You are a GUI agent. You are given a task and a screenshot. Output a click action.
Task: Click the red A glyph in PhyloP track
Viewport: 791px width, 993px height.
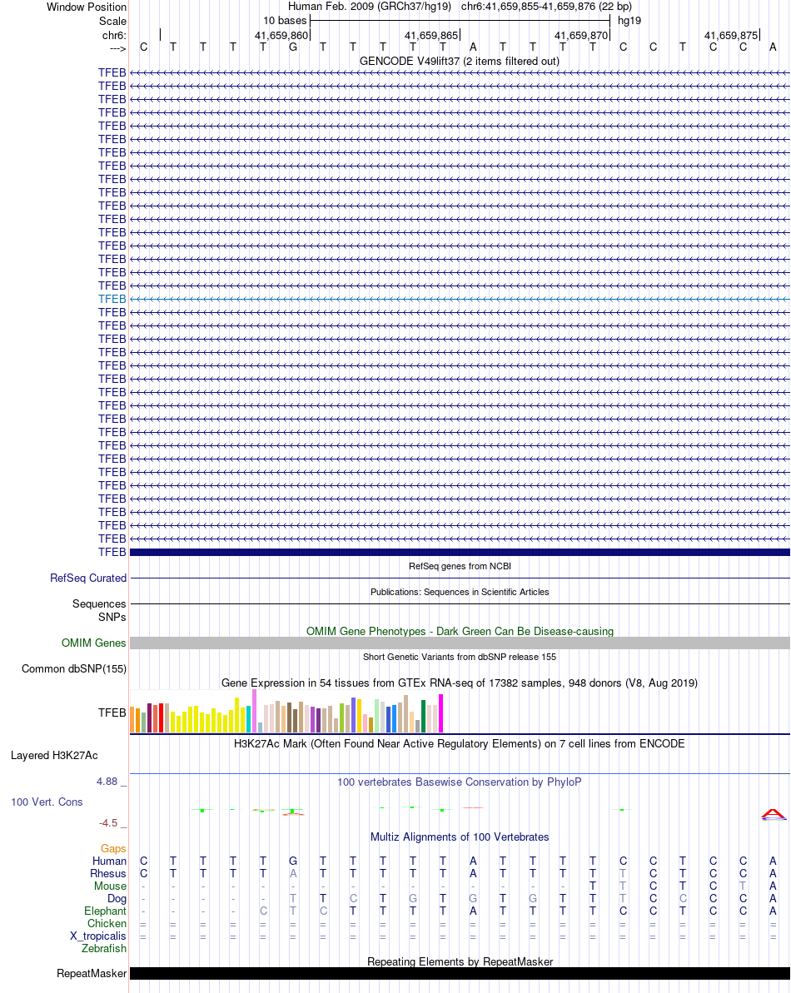point(773,814)
